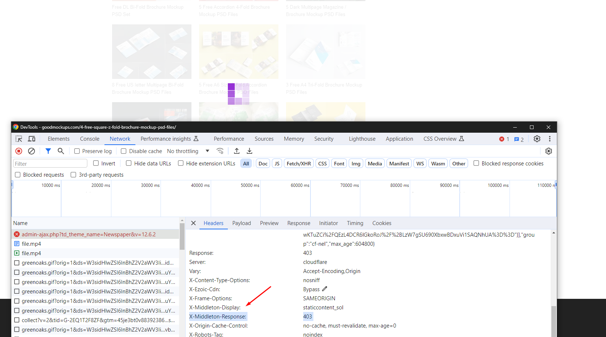Check Hide data URLs
This screenshot has height=337, width=606.
pos(129,163)
